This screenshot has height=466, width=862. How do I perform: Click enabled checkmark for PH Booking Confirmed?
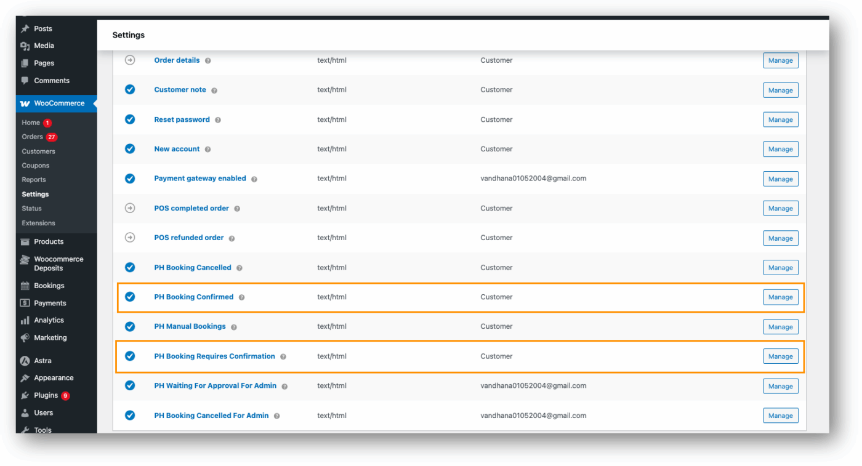coord(130,297)
